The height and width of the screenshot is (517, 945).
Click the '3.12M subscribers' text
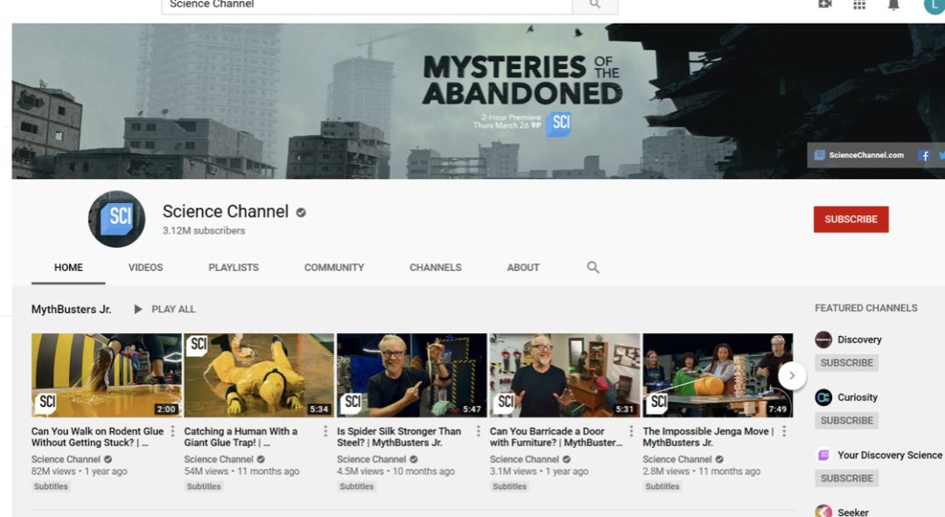pyautogui.click(x=204, y=231)
